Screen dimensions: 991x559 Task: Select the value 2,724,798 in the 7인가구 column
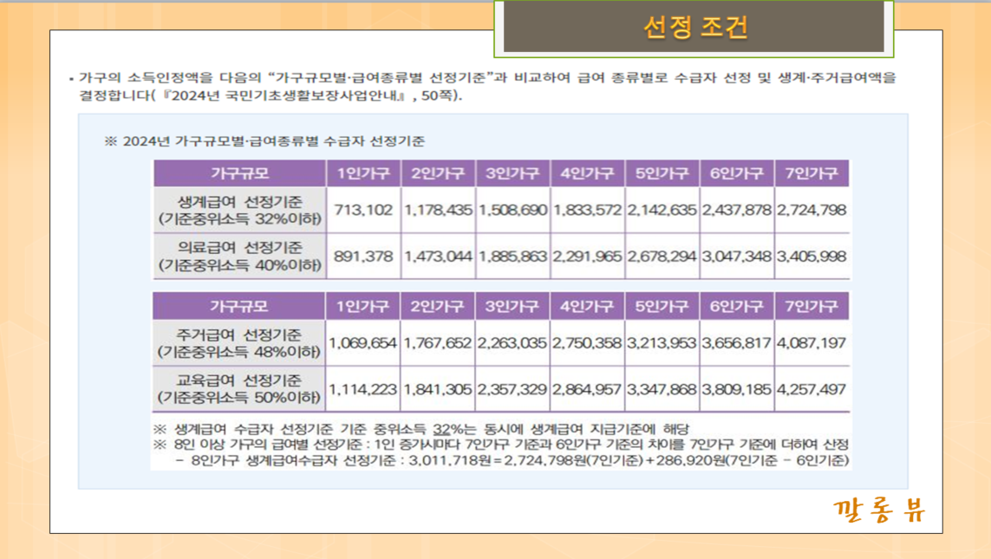coord(812,210)
